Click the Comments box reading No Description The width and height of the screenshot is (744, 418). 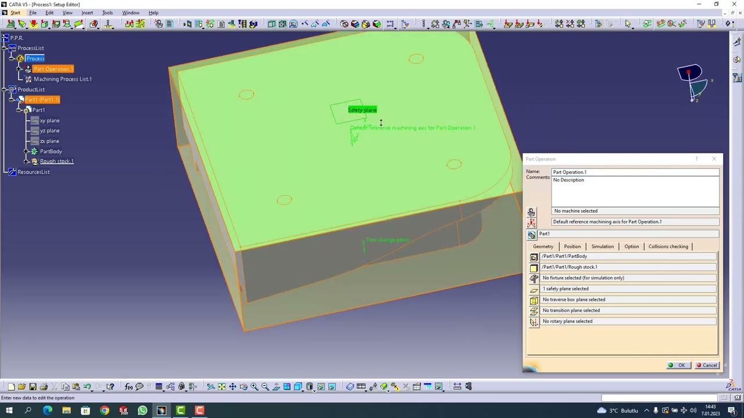635,192
